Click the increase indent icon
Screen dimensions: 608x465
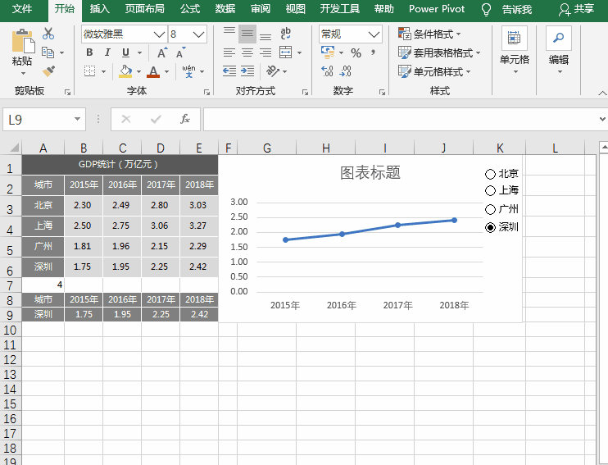click(247, 71)
